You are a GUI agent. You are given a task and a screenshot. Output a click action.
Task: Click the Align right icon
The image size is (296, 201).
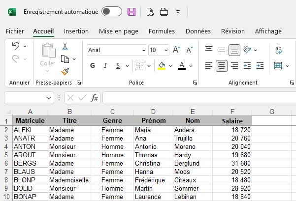point(234,66)
